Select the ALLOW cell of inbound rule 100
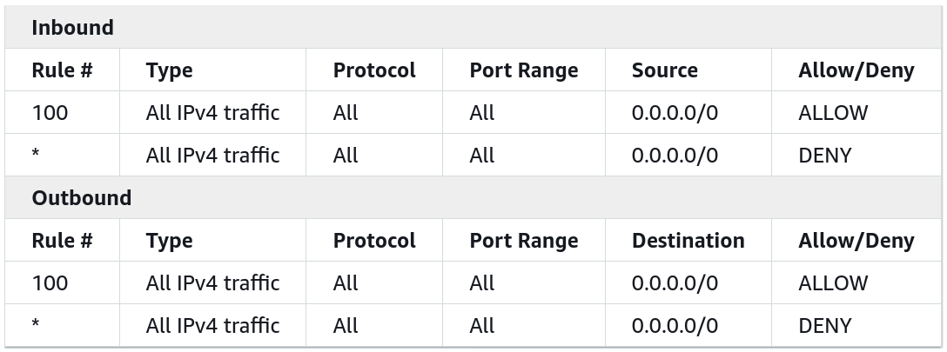Viewport: 947px width, 352px height. click(832, 113)
